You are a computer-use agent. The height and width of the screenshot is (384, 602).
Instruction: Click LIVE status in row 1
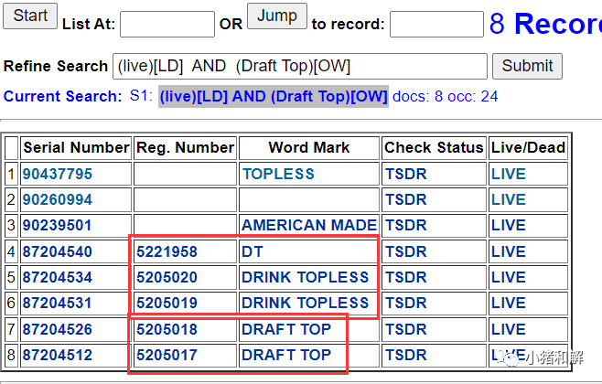coord(509,174)
